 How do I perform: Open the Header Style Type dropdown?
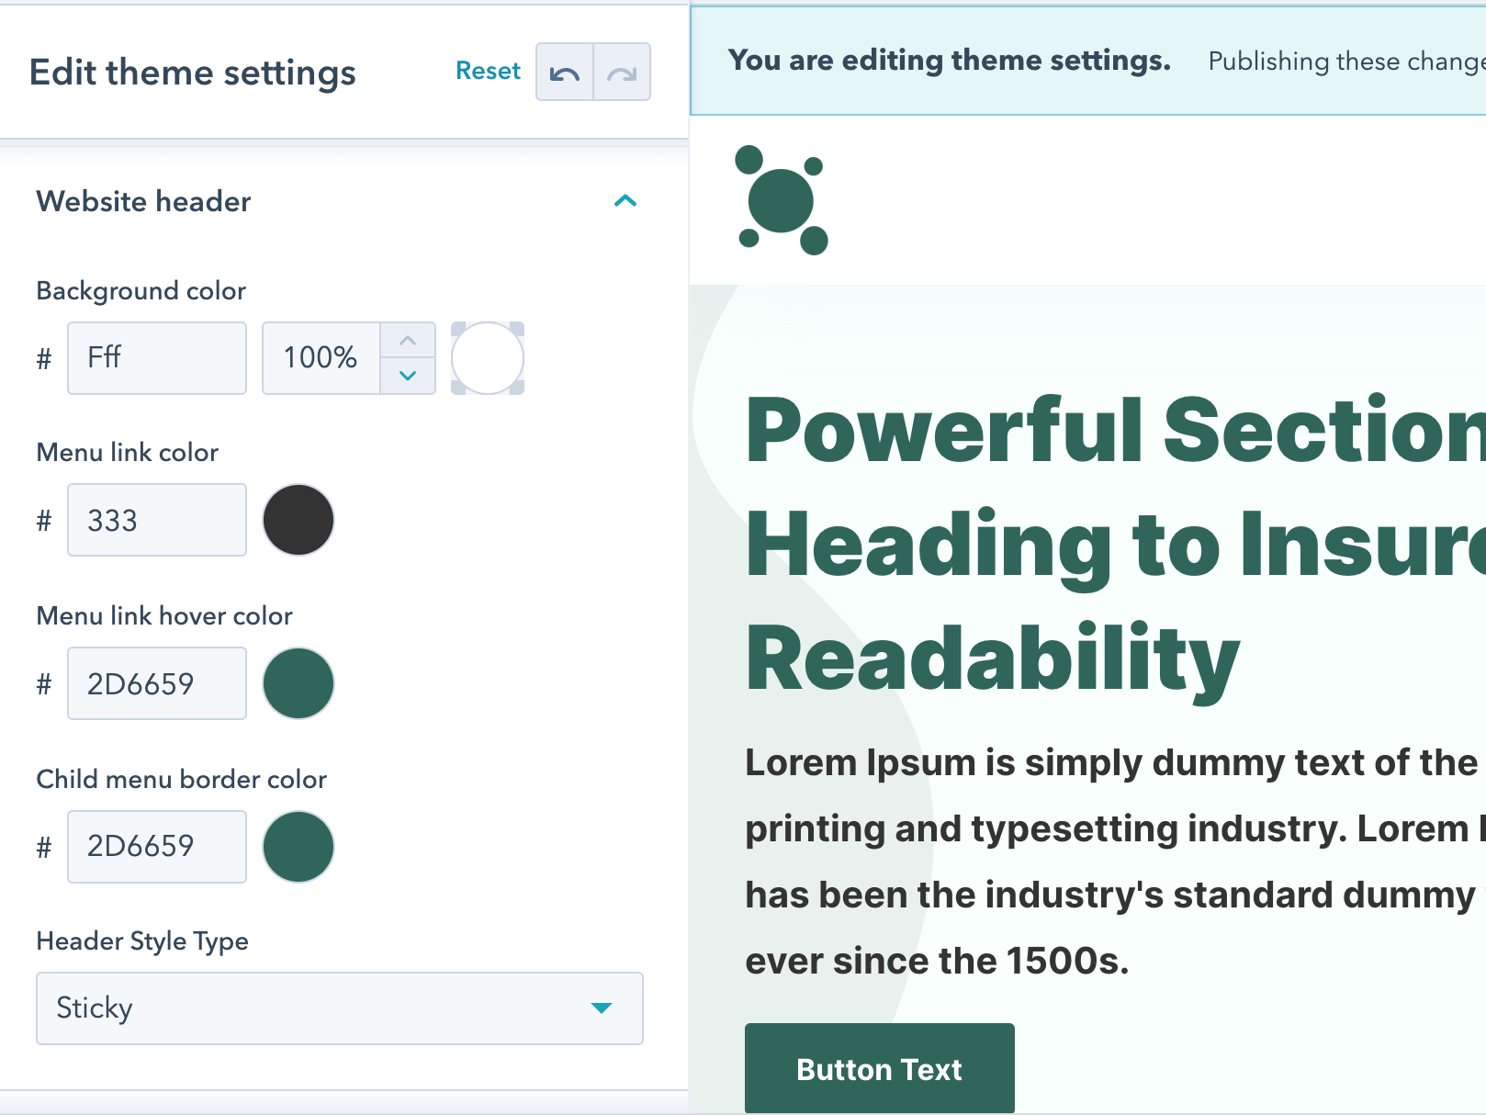[339, 1008]
